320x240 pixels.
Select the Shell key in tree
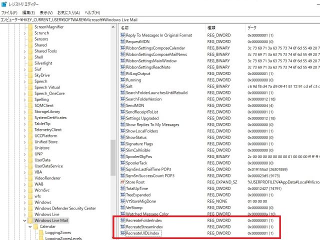(39, 57)
